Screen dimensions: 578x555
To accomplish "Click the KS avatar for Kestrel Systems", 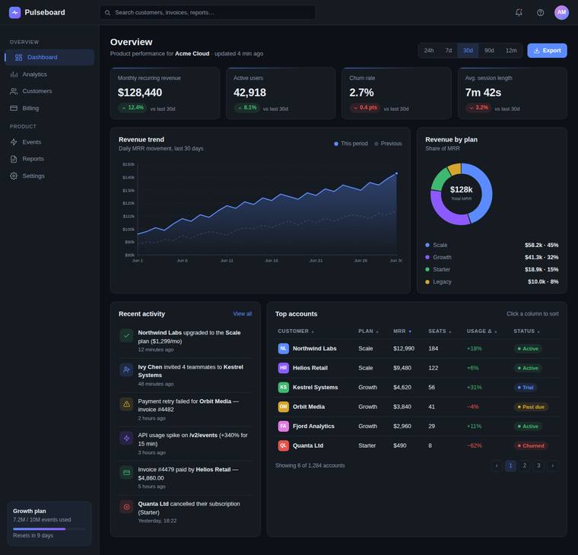I will pyautogui.click(x=283, y=387).
